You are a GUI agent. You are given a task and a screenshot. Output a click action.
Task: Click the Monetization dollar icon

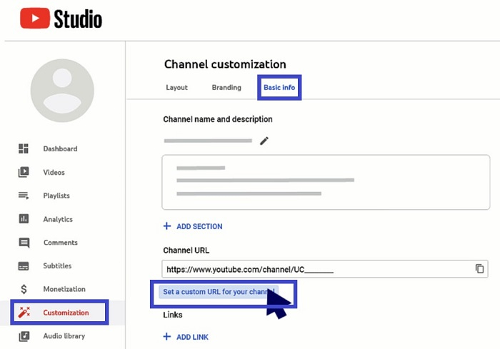point(24,289)
